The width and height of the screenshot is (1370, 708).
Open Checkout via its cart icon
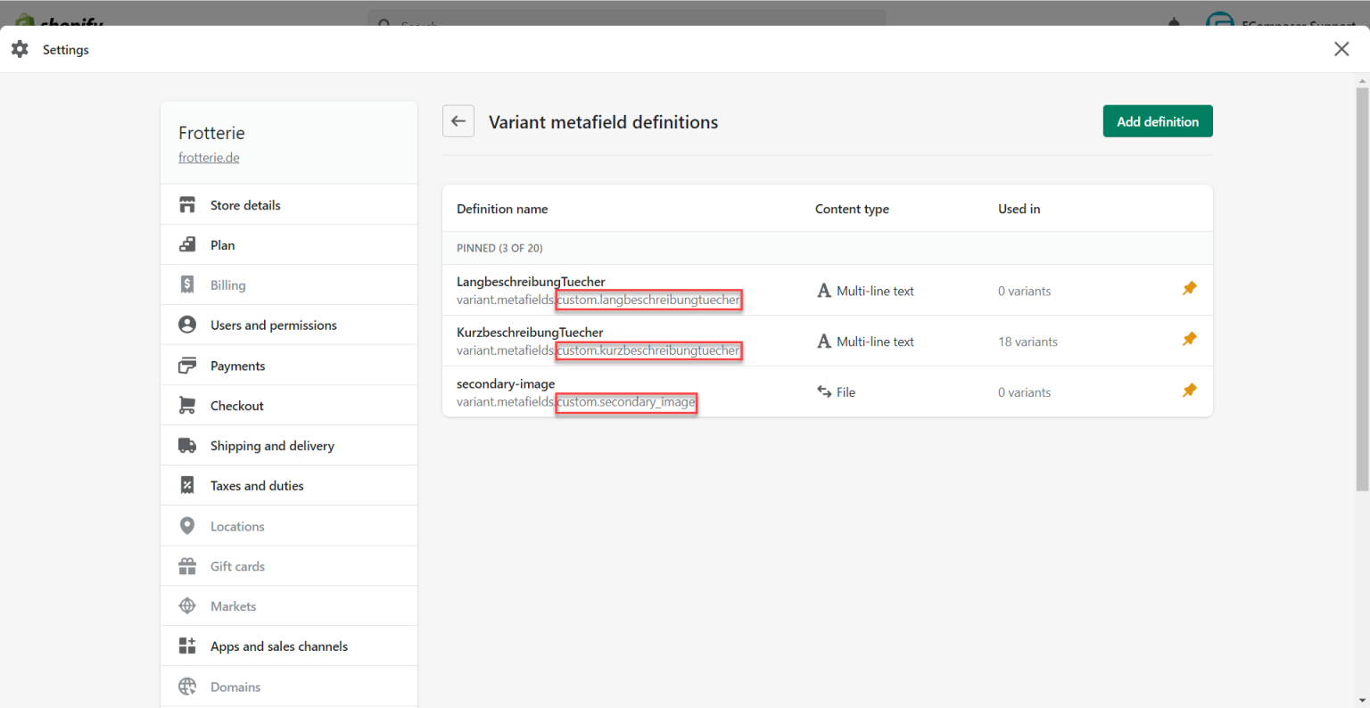tap(186, 405)
